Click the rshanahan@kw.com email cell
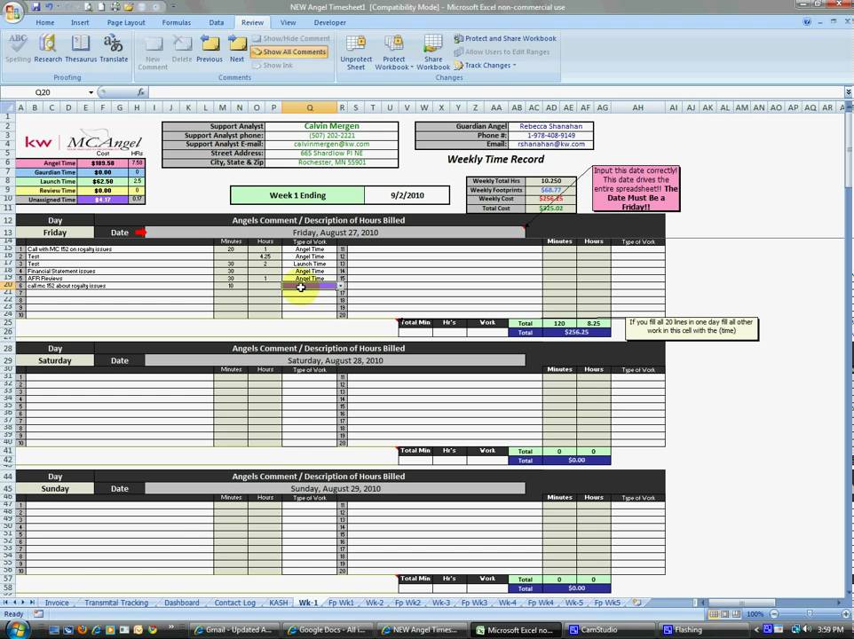 click(550, 145)
